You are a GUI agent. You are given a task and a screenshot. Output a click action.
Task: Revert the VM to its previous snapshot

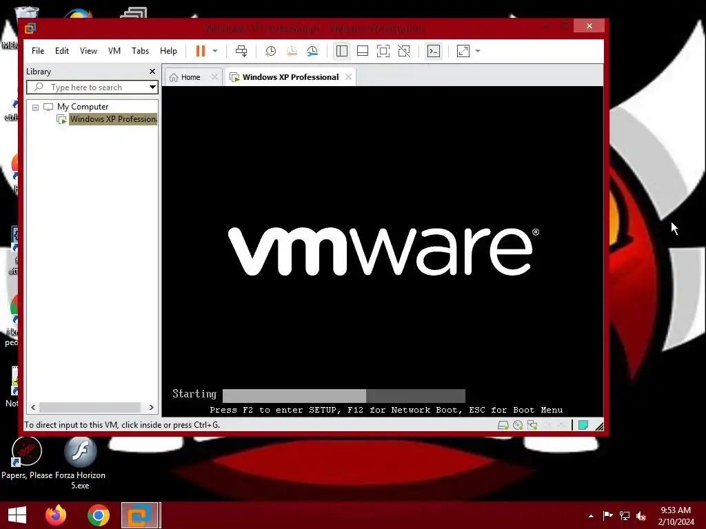coord(292,51)
